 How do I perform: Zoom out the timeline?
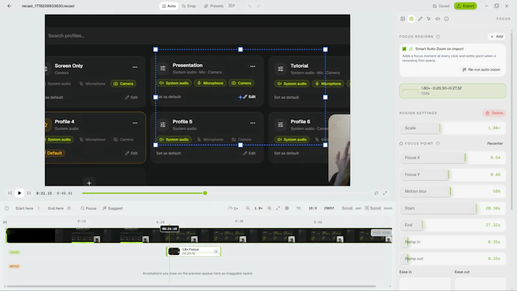pyautogui.click(x=248, y=208)
